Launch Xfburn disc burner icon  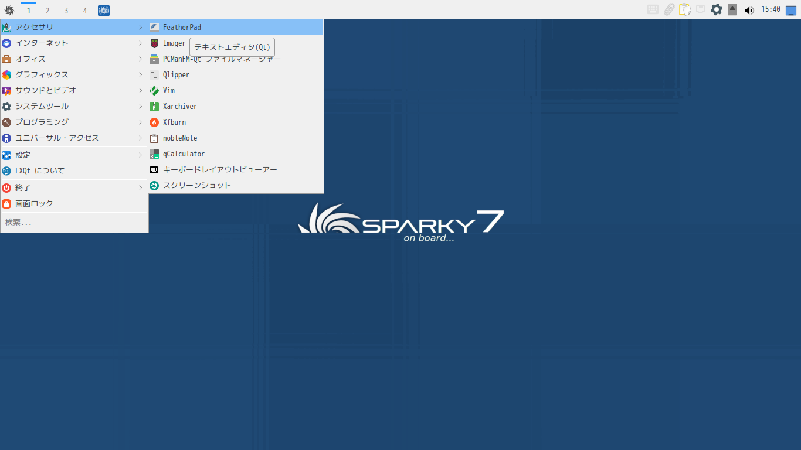(154, 122)
